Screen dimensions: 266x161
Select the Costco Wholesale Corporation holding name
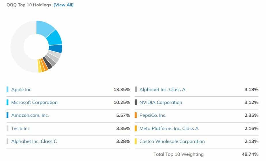pyautogui.click(x=172, y=141)
